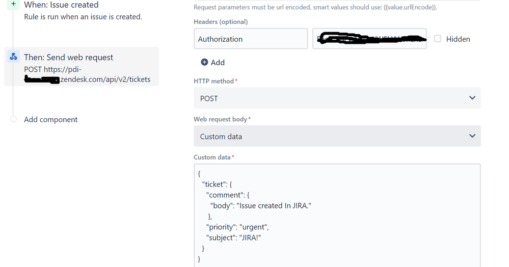Click inside the Custom data JSON textarea

pyautogui.click(x=337, y=216)
